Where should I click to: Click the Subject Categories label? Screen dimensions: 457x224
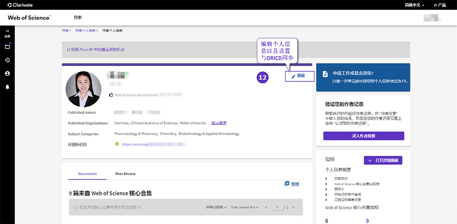click(83, 134)
